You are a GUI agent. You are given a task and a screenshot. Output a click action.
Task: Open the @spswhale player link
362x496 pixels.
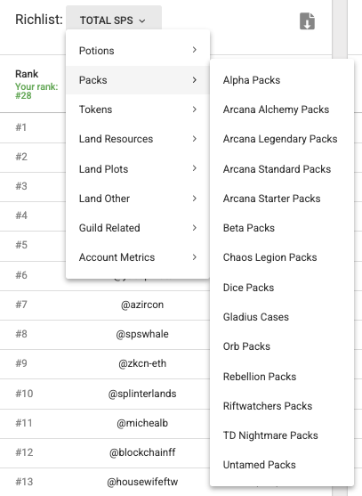click(x=142, y=334)
